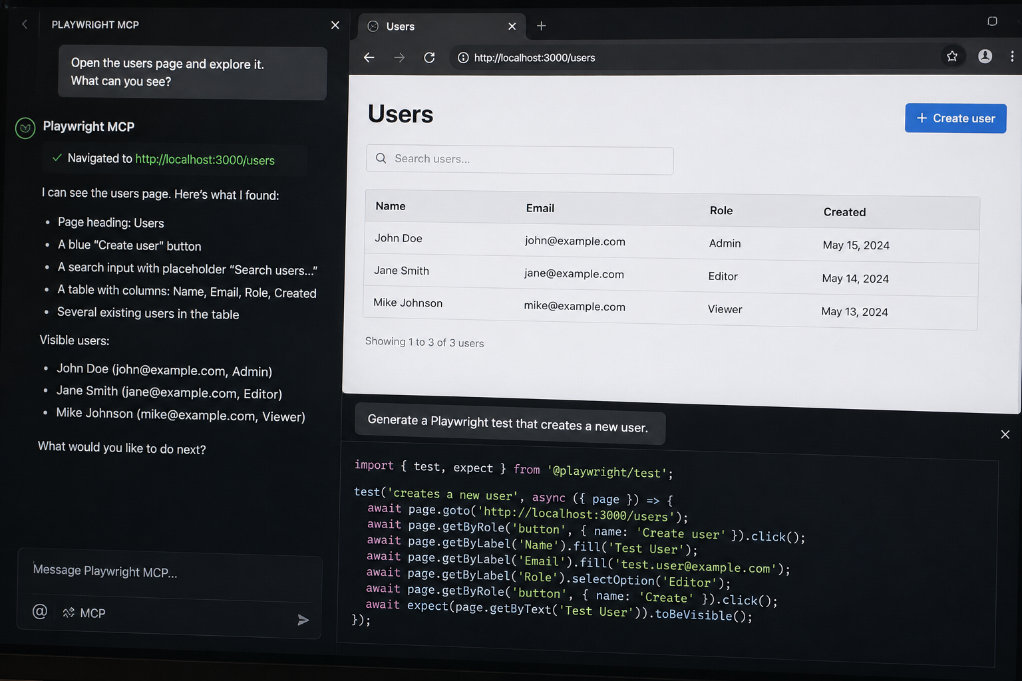
Task: Close the Users browser tab
Action: point(512,27)
